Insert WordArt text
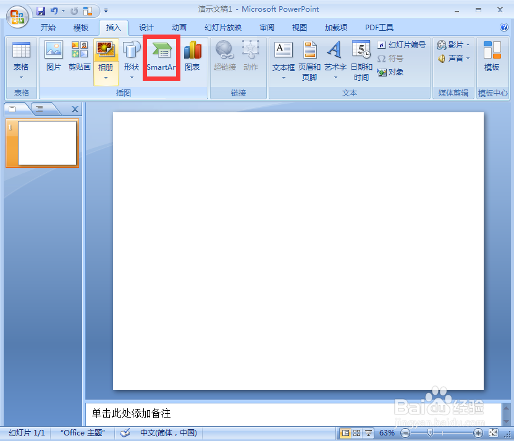Viewport: 514px width, 441px height. pos(335,56)
